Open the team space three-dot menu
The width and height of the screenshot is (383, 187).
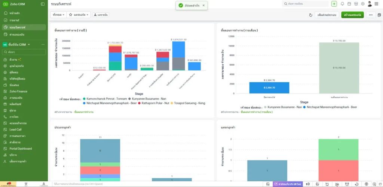(43, 44)
